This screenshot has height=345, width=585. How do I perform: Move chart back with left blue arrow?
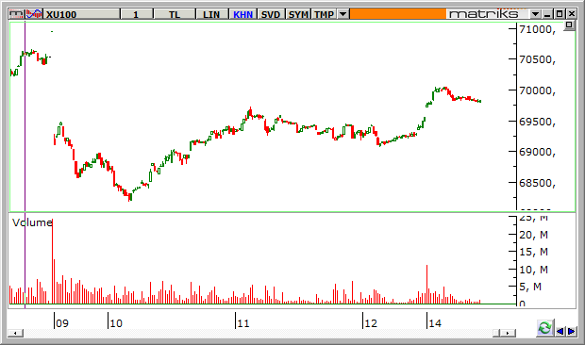(x=560, y=331)
